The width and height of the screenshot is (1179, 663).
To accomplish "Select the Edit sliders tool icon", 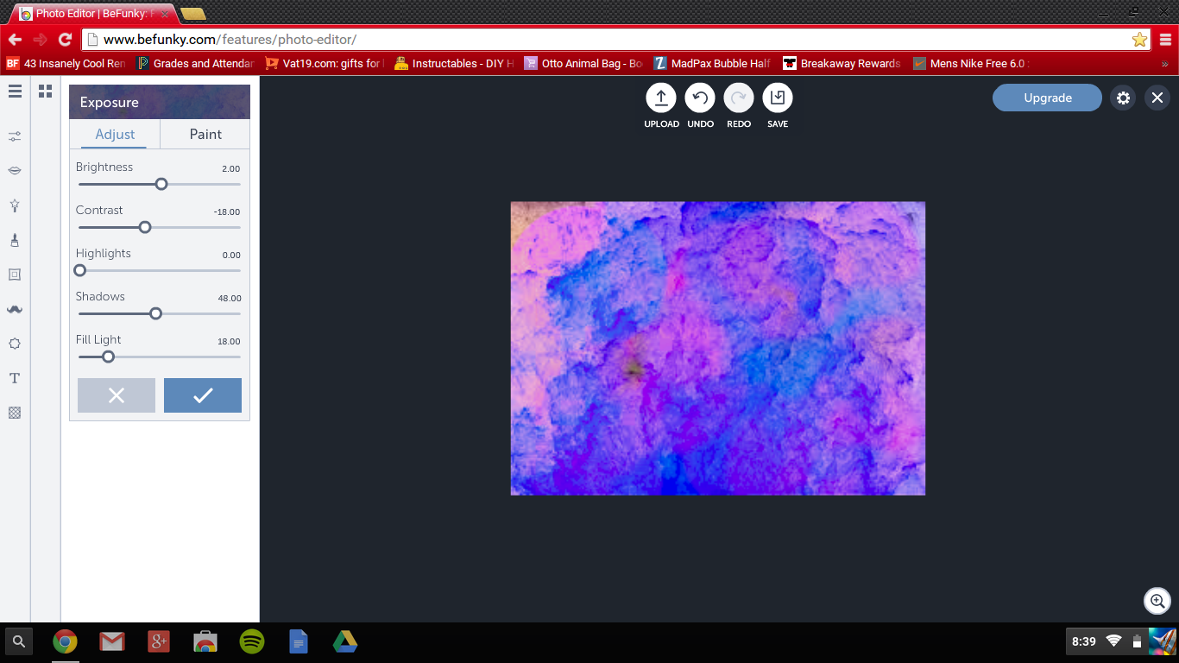I will point(15,136).
